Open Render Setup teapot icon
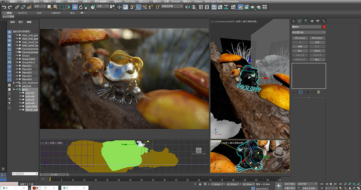 240,7
